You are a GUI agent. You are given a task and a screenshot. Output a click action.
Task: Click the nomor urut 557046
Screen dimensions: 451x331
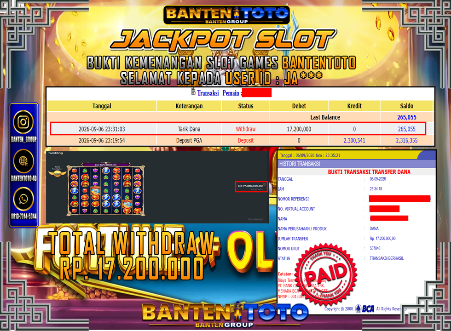tap(375, 249)
